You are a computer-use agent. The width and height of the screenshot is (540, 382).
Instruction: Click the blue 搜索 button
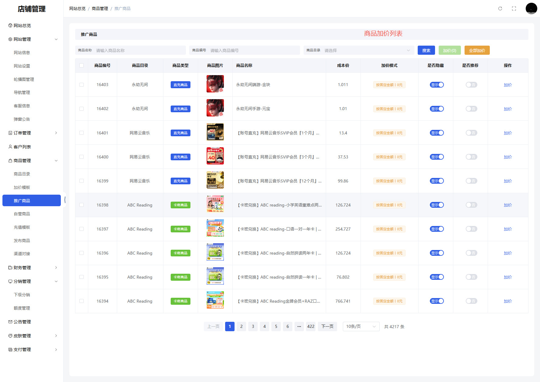[x=426, y=50]
